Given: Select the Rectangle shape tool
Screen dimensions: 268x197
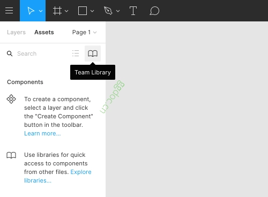Looking at the screenshot, I should [83, 11].
